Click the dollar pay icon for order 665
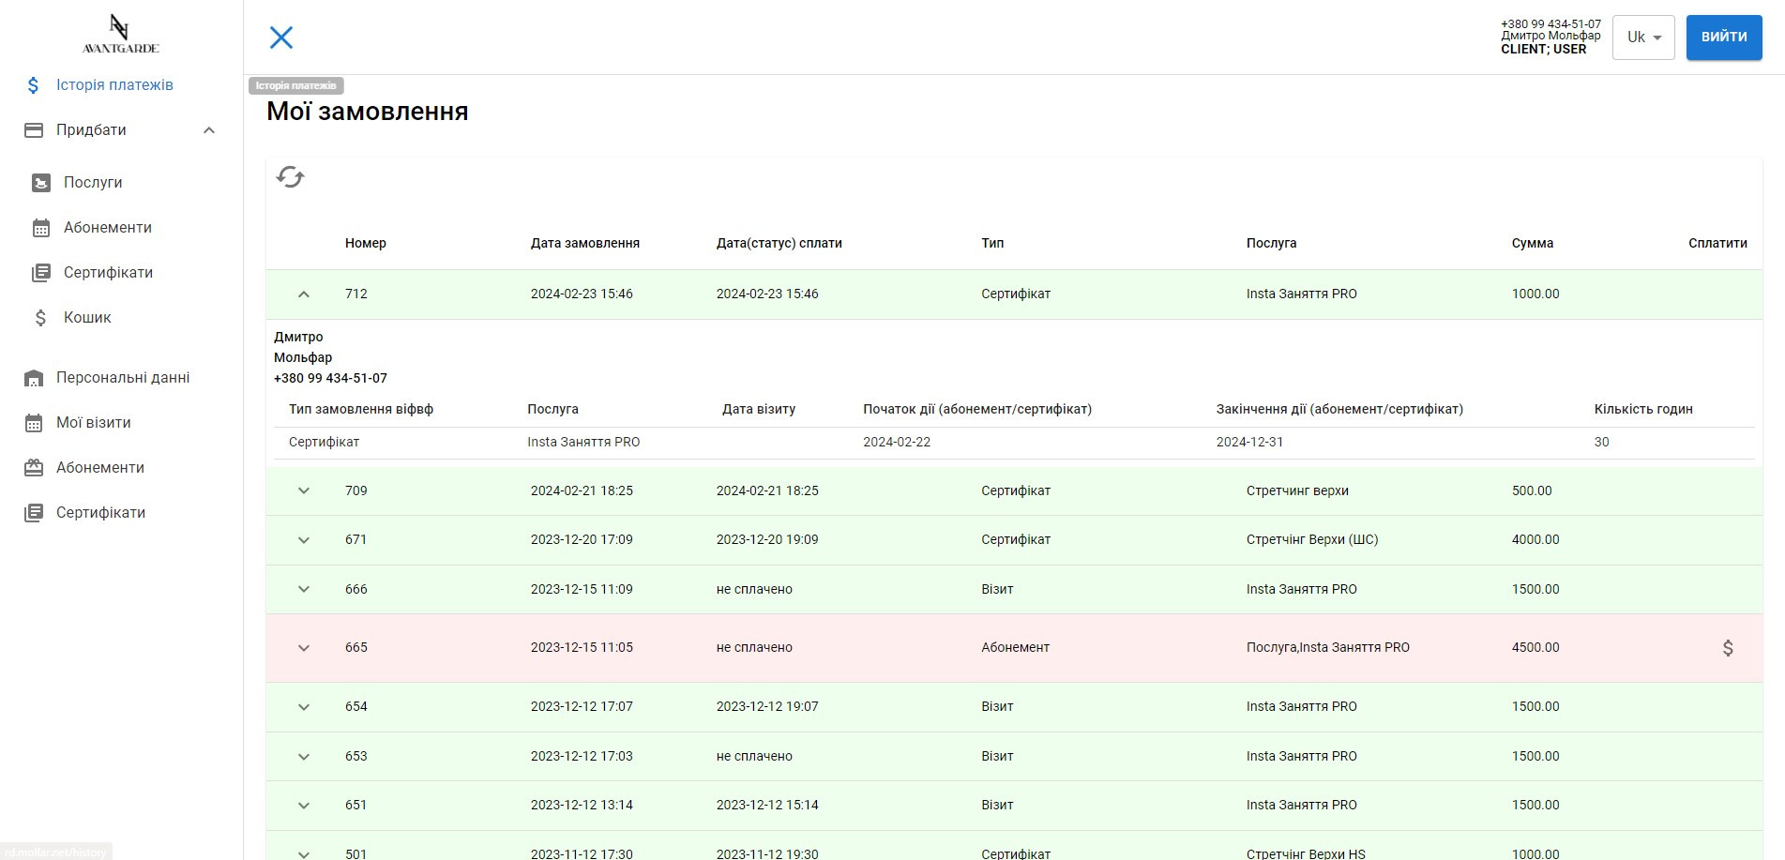1785x860 pixels. coord(1727,648)
